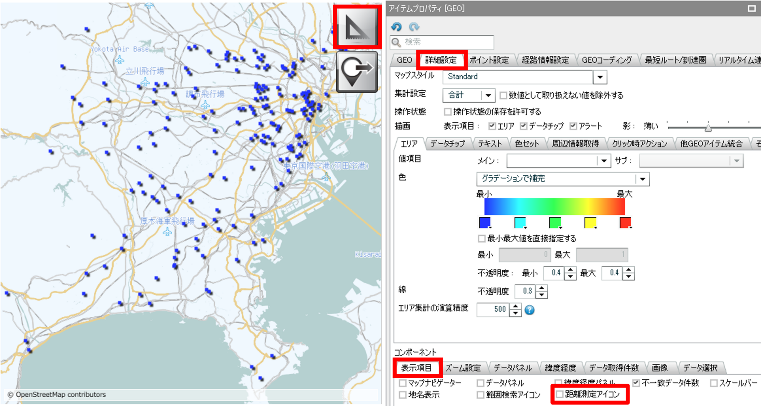
Task: Open the グラデーションで補完 color dropdown
Action: [642, 179]
